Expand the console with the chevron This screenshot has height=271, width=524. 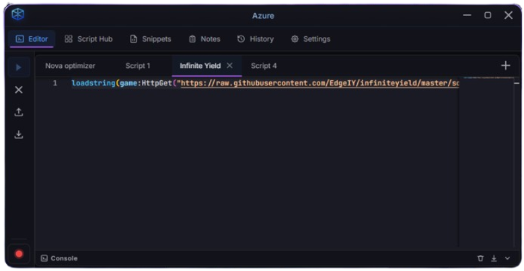click(507, 258)
